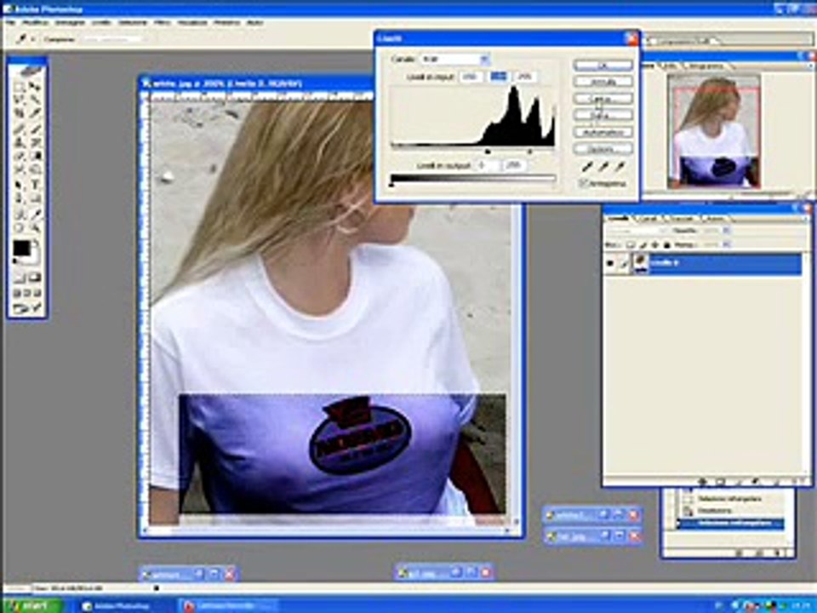Click the Salva button in Levels
This screenshot has width=817, height=613.
(x=603, y=115)
